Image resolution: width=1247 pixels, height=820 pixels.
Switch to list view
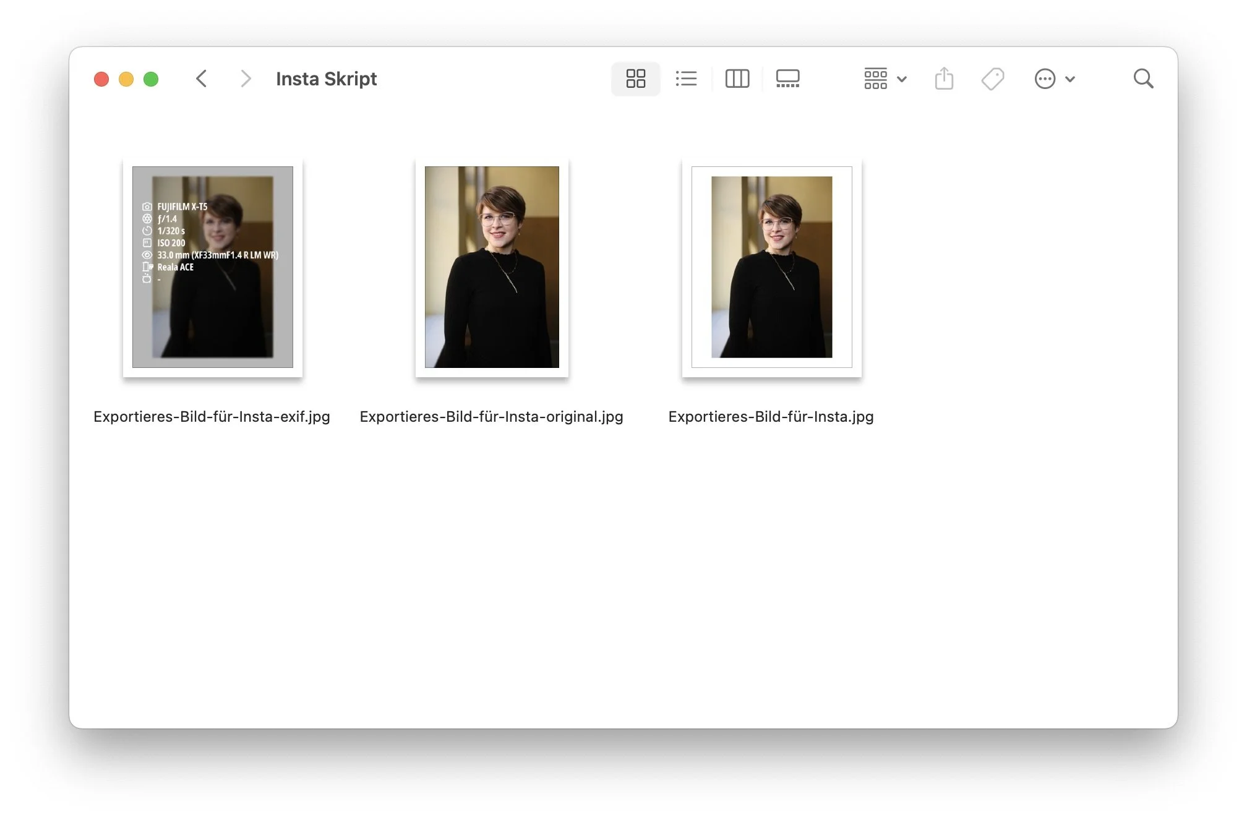[686, 79]
